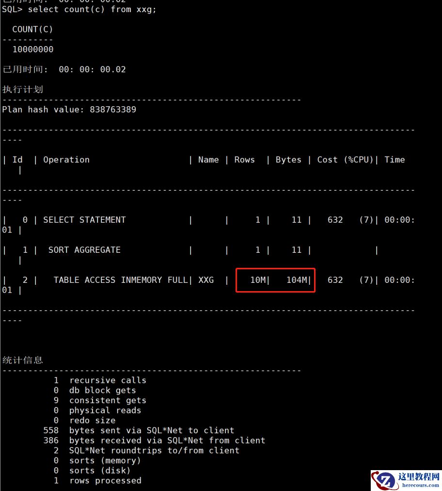
Task: Click the herecours.com watermark logo icon
Action: click(x=384, y=480)
